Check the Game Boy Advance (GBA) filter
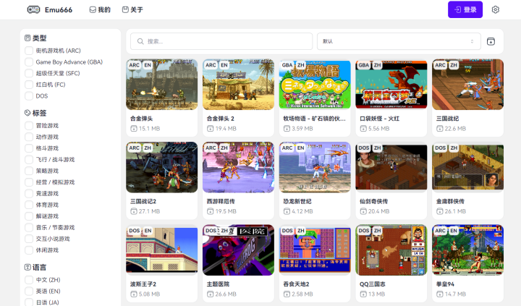Screen dimensions: 521x306 29,62
